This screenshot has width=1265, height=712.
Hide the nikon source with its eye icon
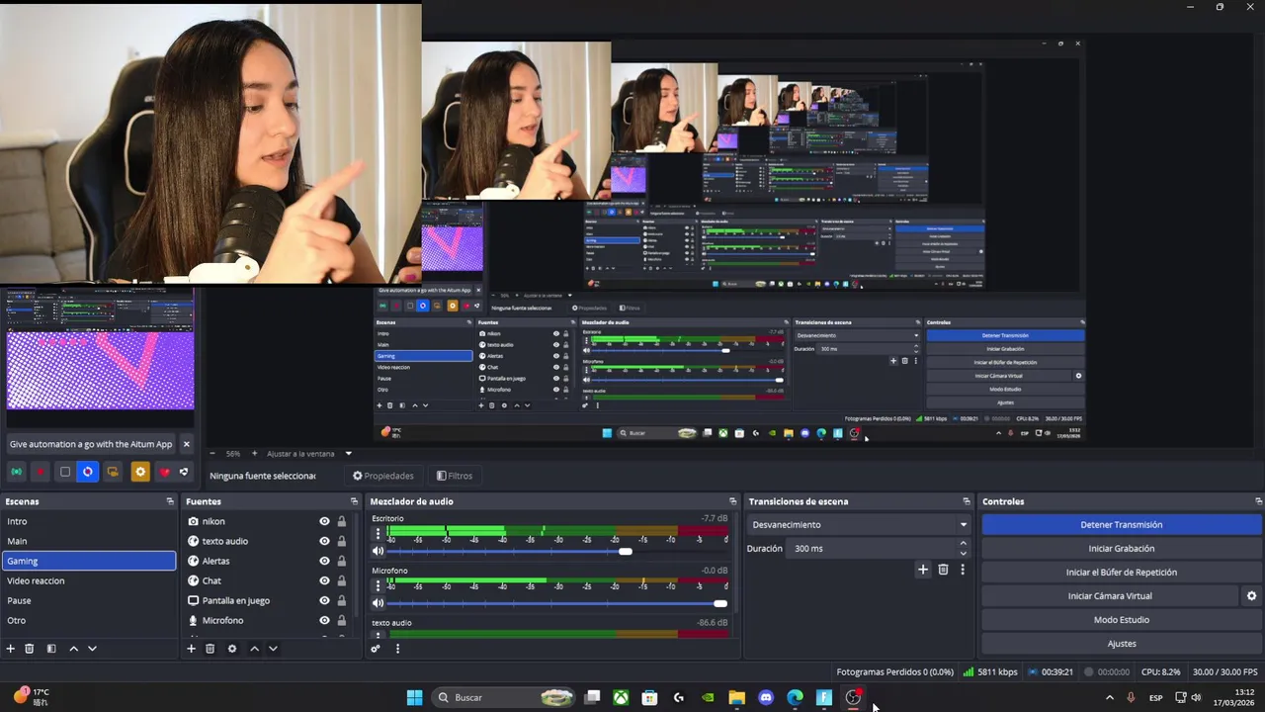click(324, 521)
